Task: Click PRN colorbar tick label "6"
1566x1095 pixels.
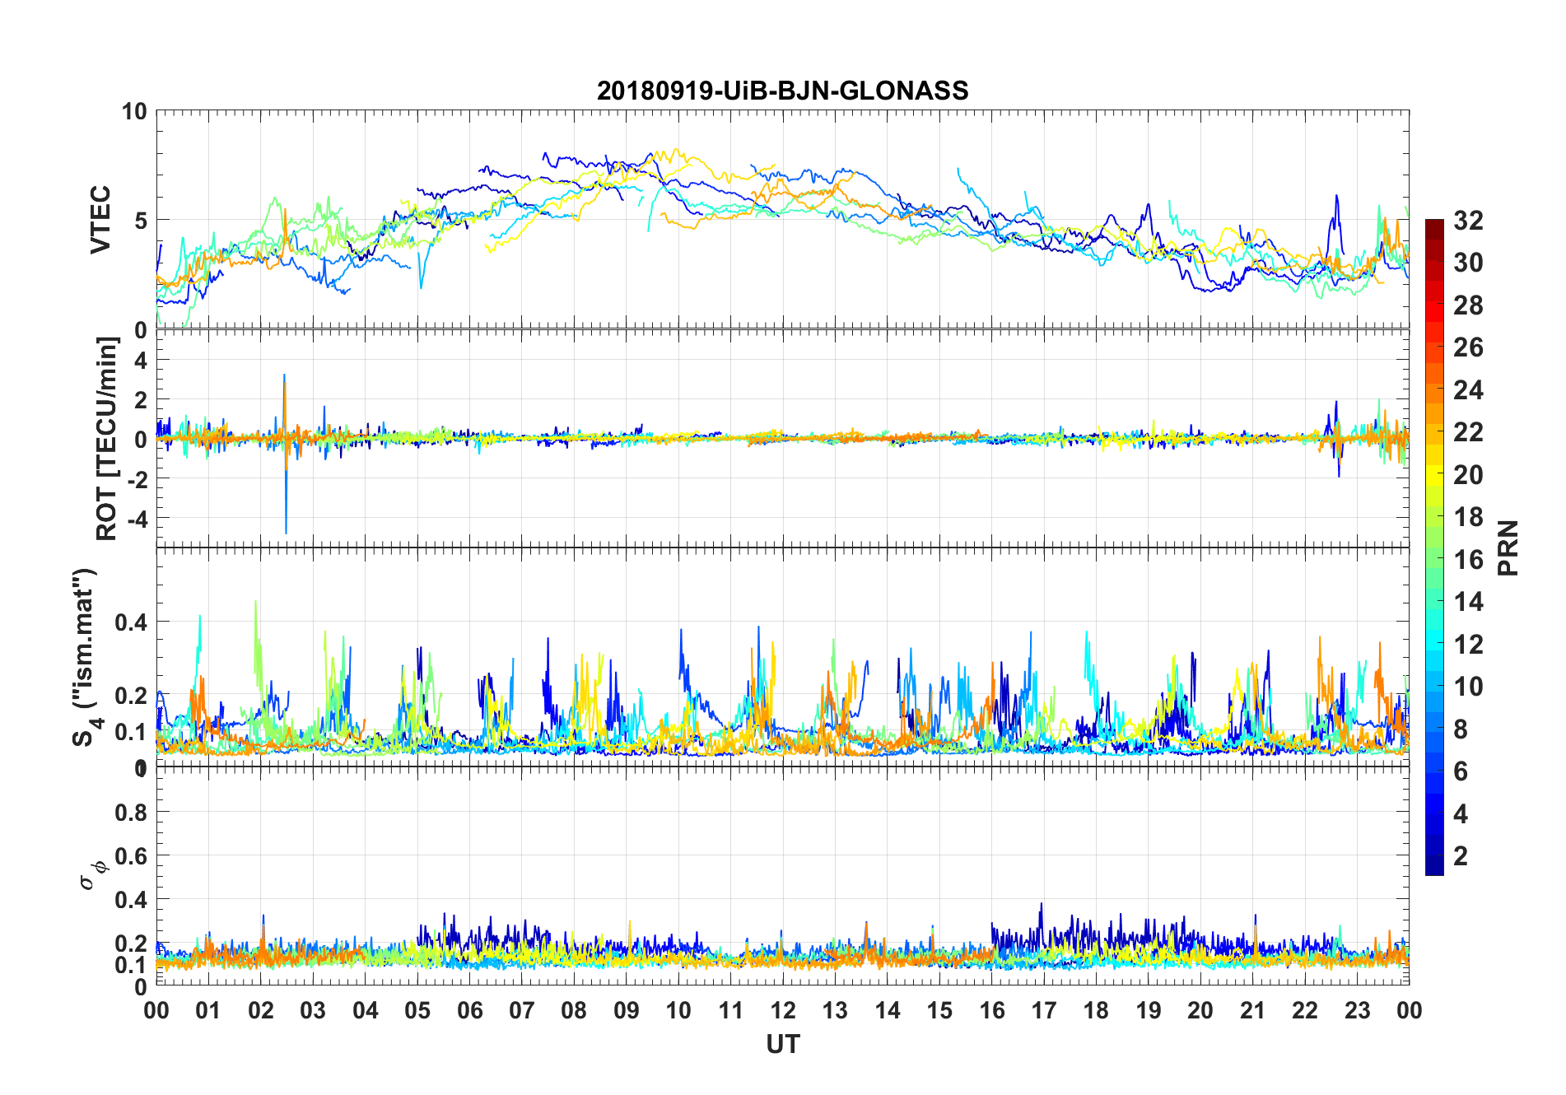Action: click(1461, 771)
